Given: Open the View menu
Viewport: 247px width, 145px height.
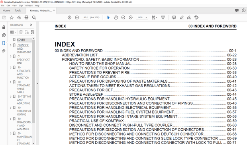Looking at the screenshot, I should (x=14, y=6).
